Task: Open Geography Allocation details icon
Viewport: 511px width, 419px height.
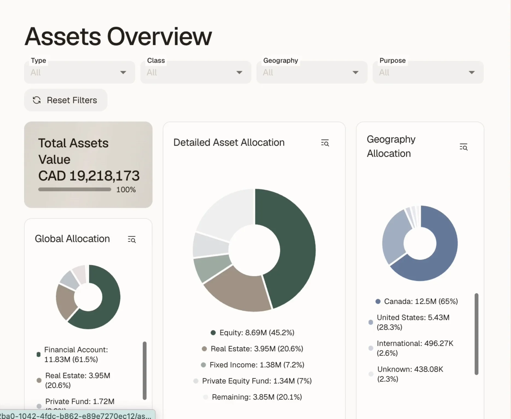Action: click(x=463, y=147)
